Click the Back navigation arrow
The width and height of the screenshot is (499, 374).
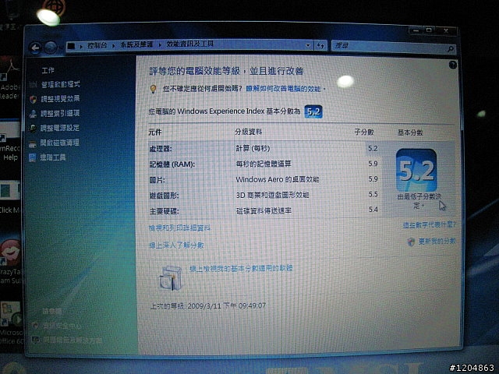pos(35,48)
